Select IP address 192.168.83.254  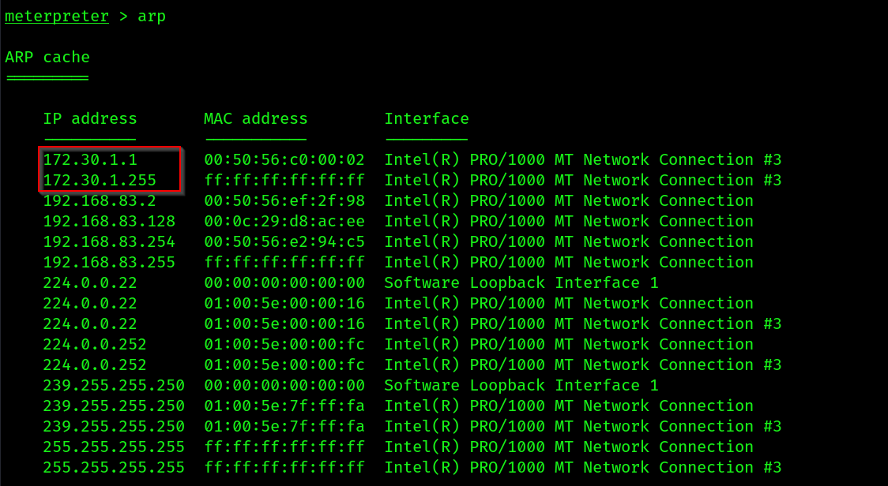(x=109, y=241)
